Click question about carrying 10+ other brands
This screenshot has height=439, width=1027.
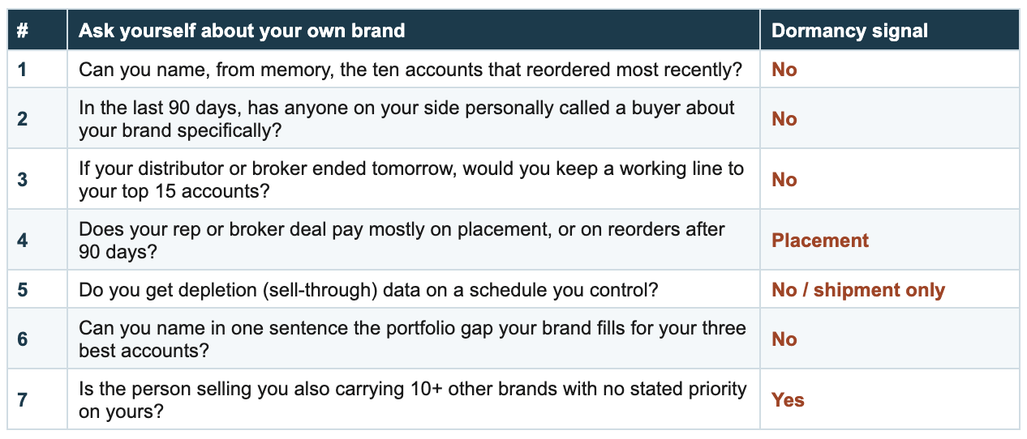(412, 399)
